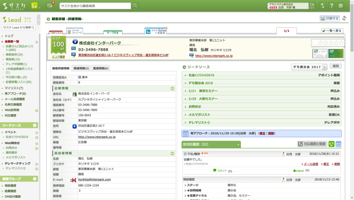Collapse the 担当者情報 section with minus toggle
The height and width of the screenshot is (200, 354).
tap(172, 154)
